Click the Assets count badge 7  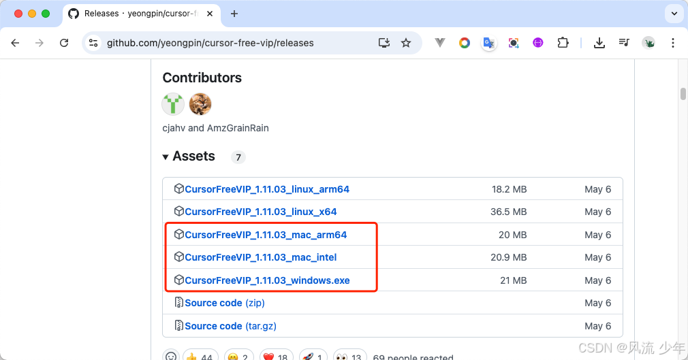[238, 157]
